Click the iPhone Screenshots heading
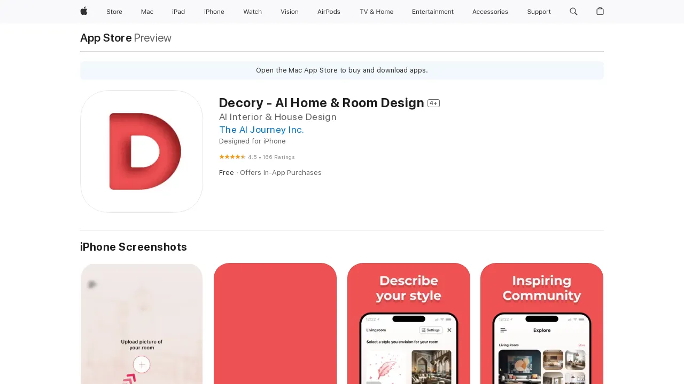 coord(134,247)
